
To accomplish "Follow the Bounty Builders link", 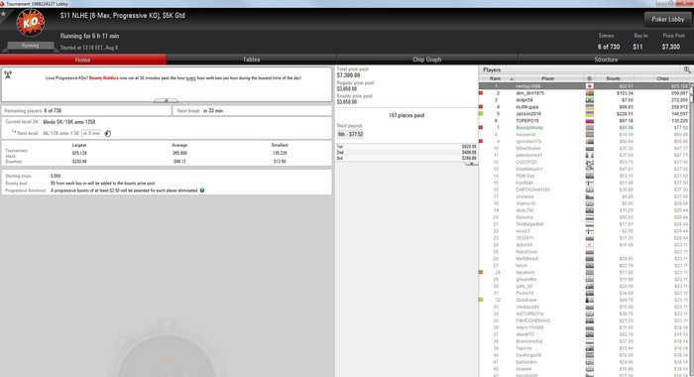I will (x=103, y=78).
